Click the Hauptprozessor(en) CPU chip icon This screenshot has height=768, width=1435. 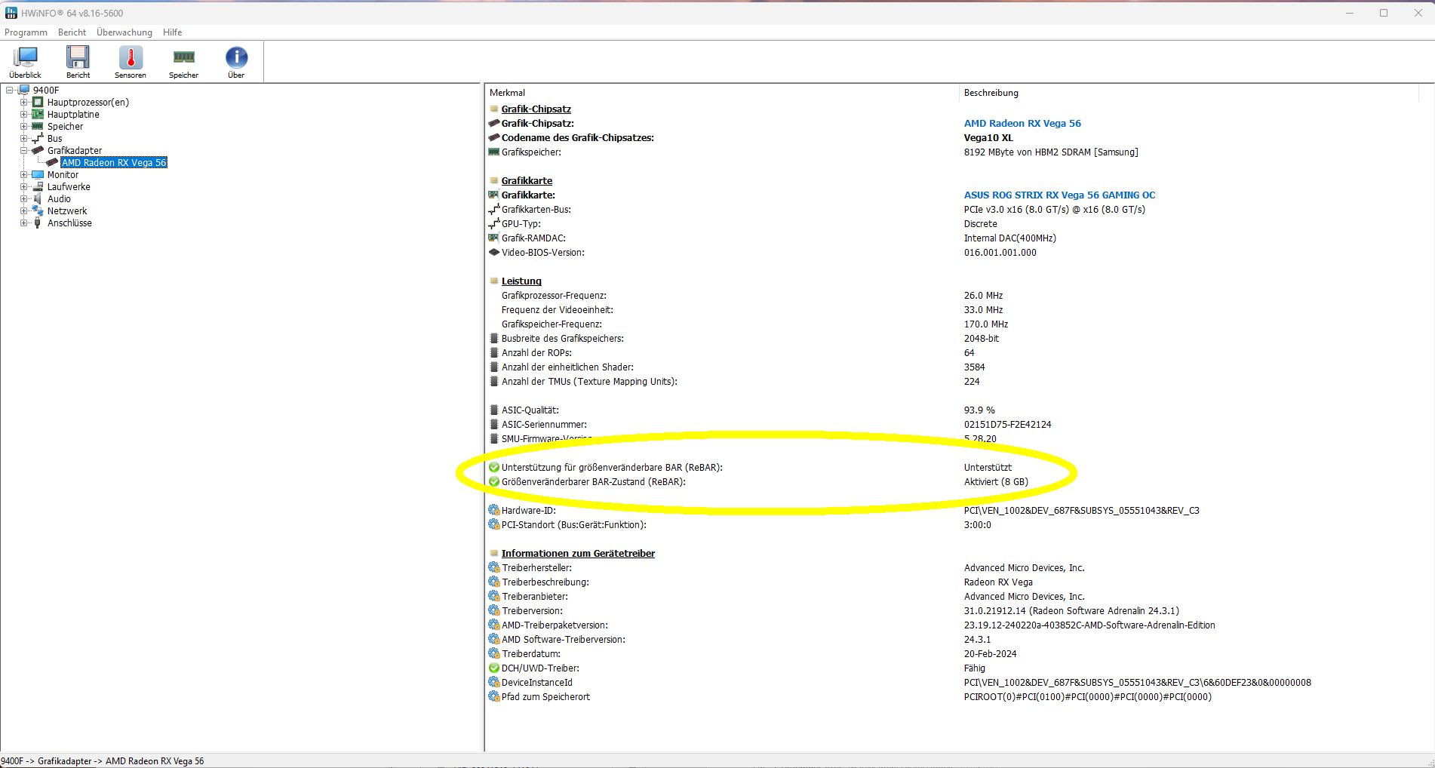[x=38, y=103]
